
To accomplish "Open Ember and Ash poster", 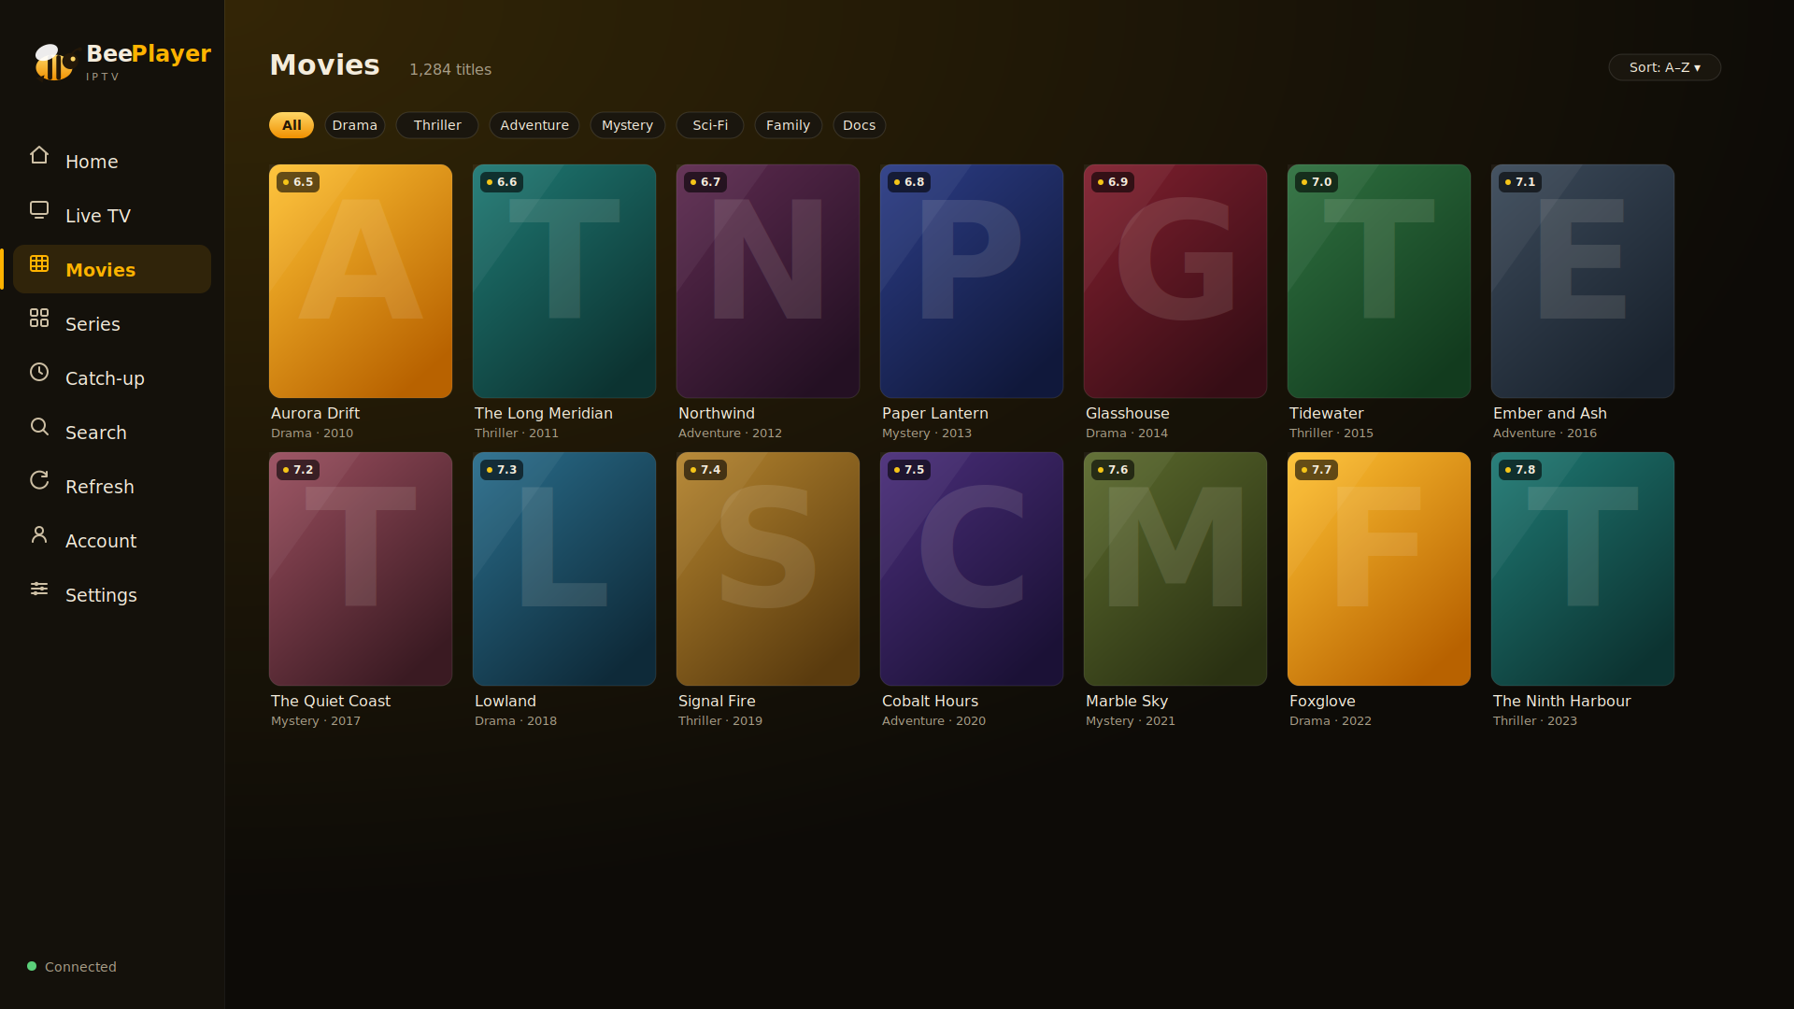I will tap(1583, 281).
